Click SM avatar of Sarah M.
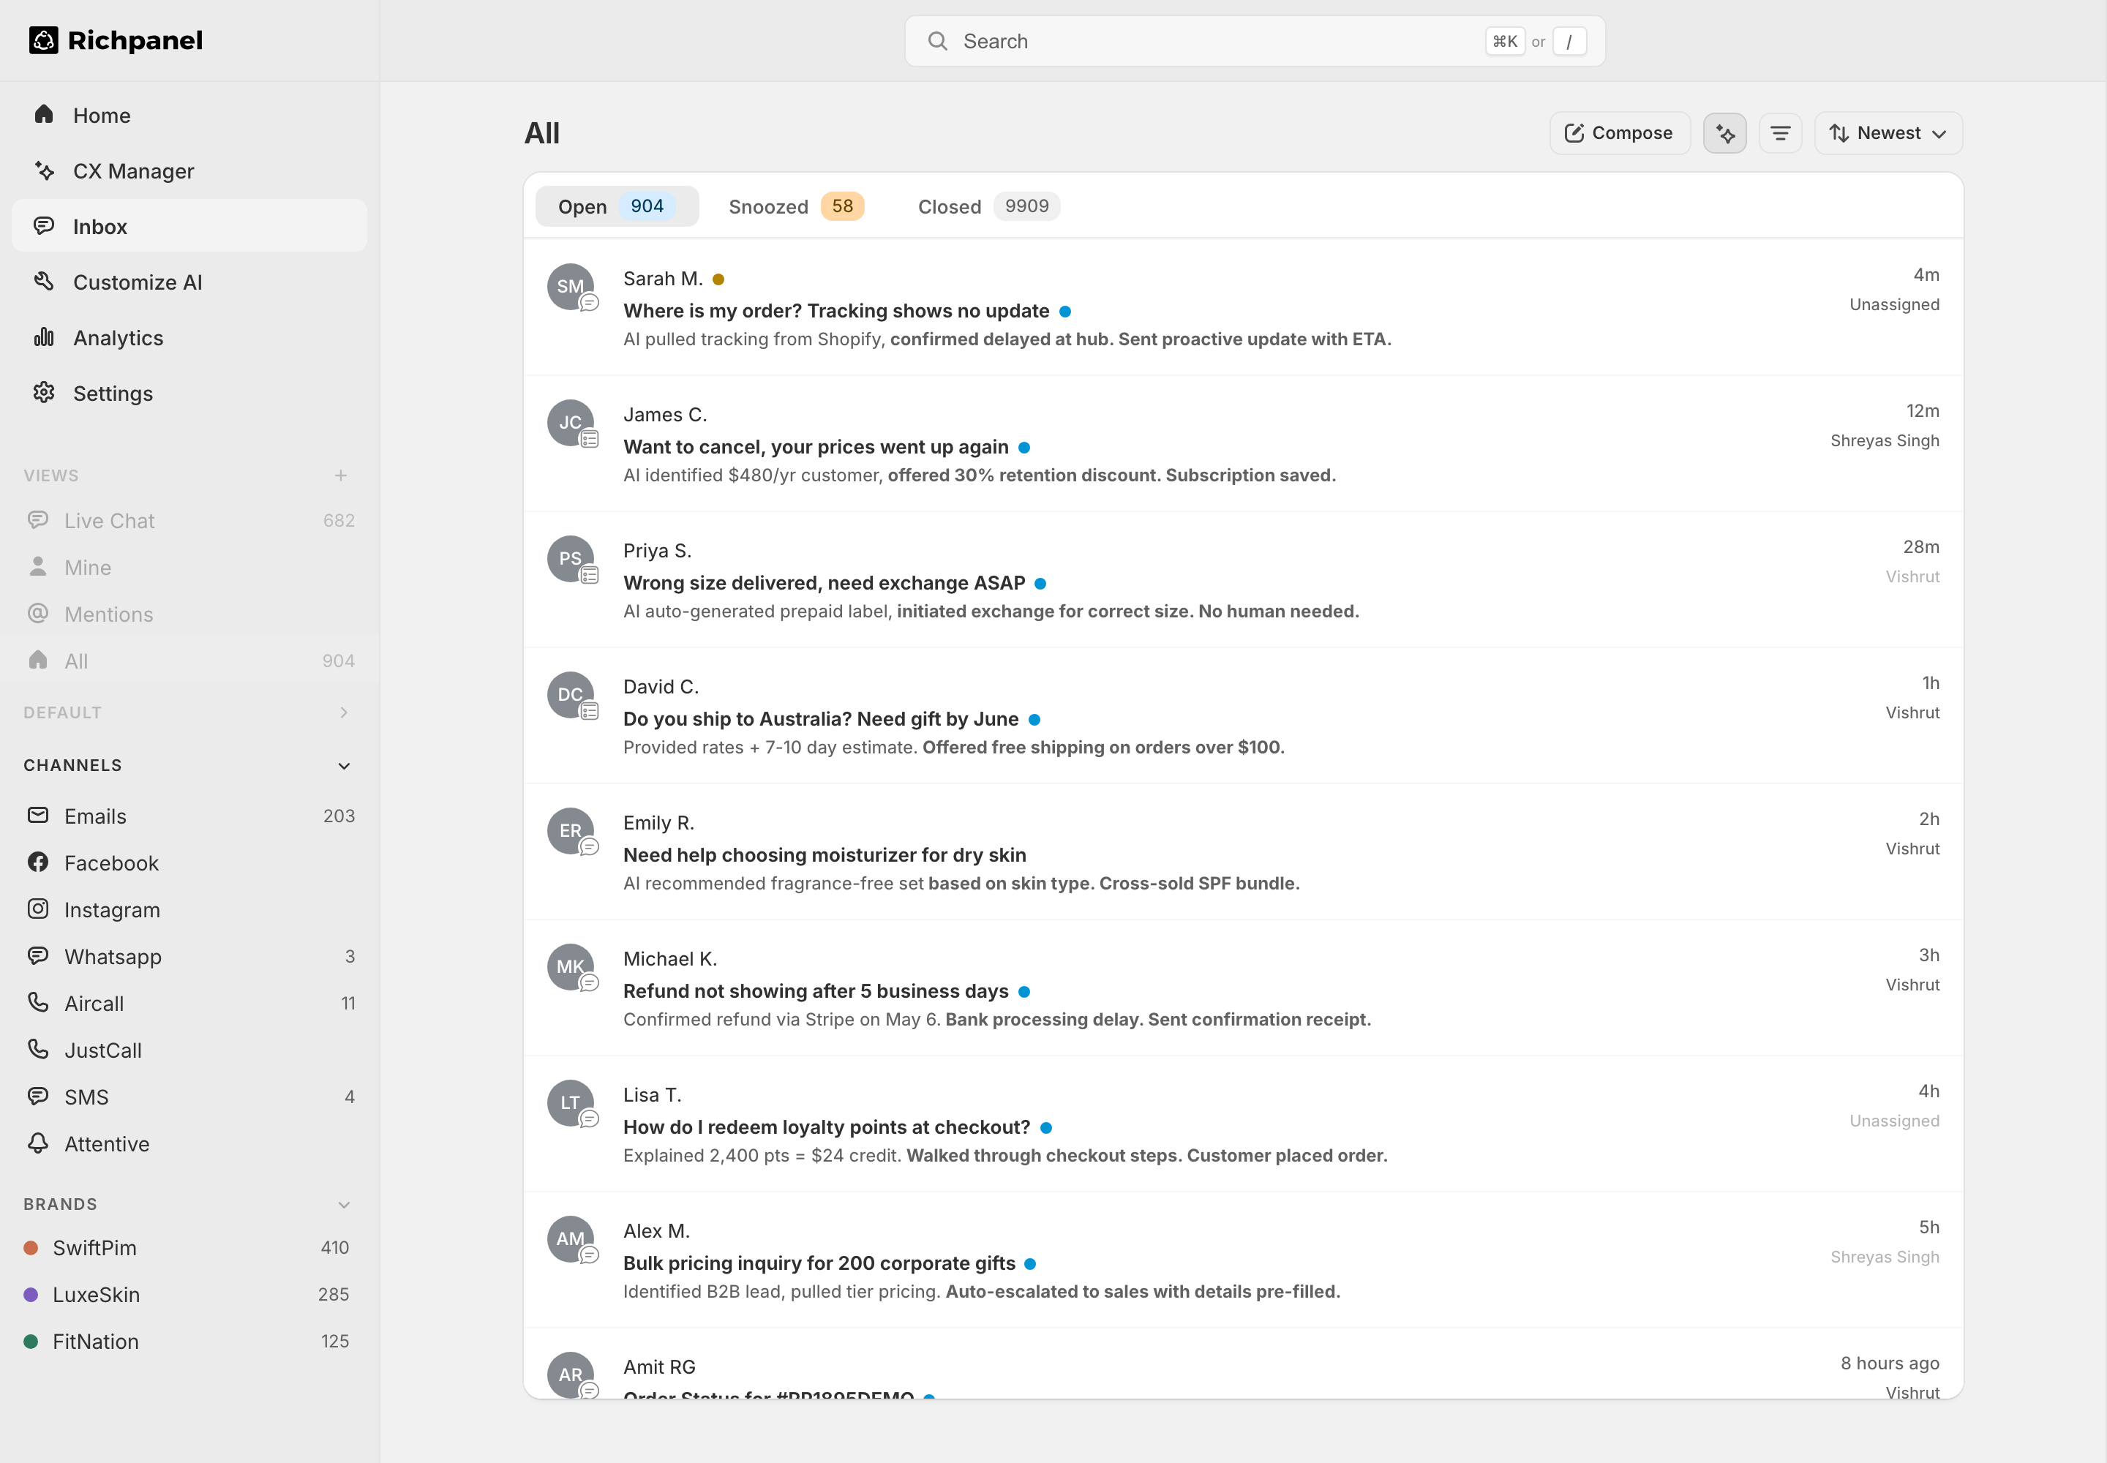The image size is (2107, 1463). point(571,286)
